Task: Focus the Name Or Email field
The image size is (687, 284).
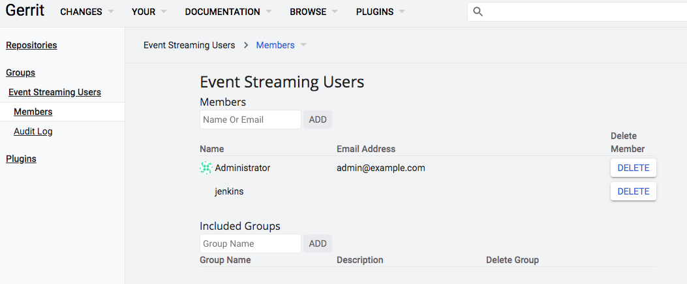Action: click(x=250, y=119)
